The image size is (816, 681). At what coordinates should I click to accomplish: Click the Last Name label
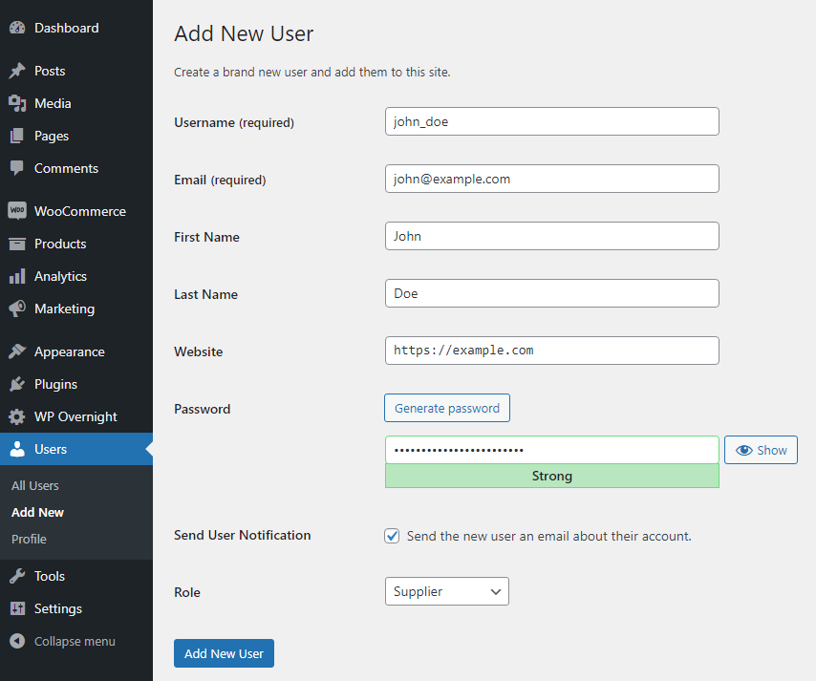pos(205,294)
